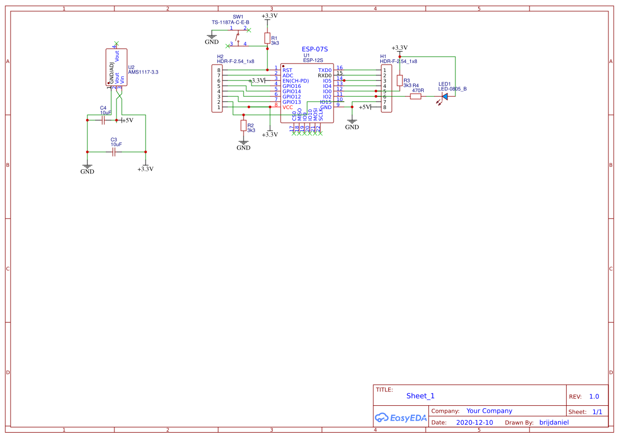Click the brijdaniel Drawn By name

point(554,422)
